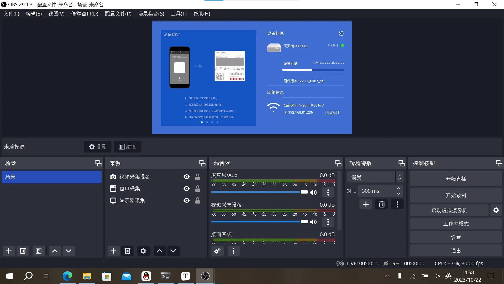Open virtual camera settings gear

[x=496, y=210]
